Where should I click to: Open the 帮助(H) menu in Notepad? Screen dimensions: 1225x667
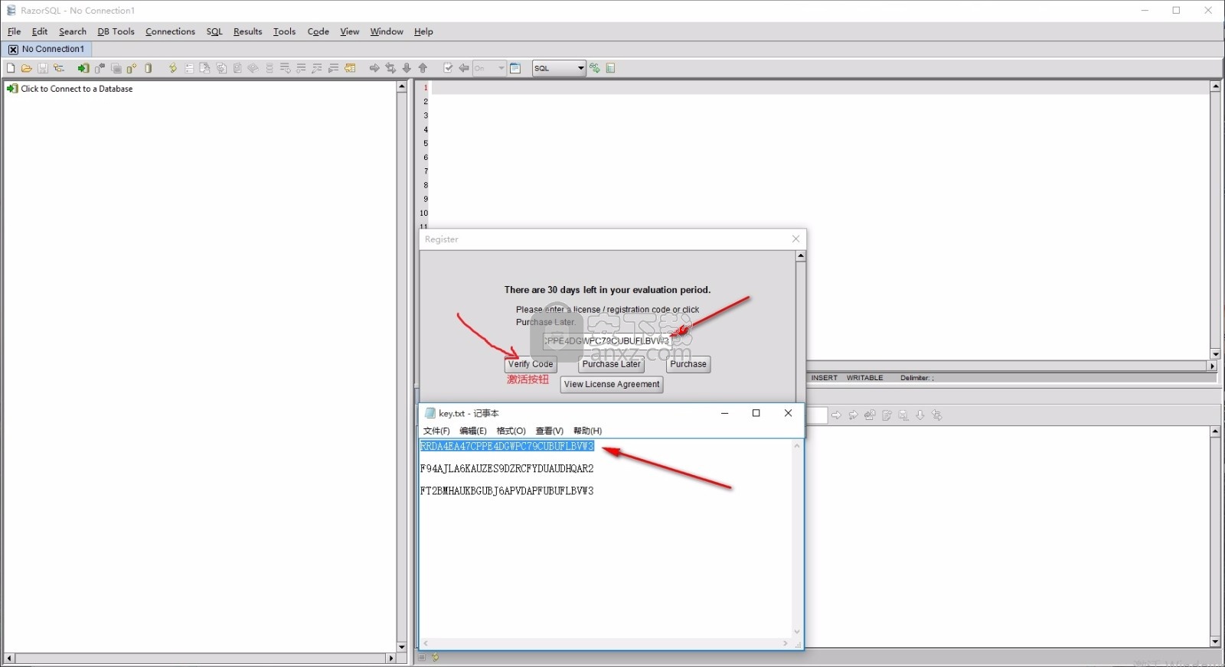[x=588, y=431]
